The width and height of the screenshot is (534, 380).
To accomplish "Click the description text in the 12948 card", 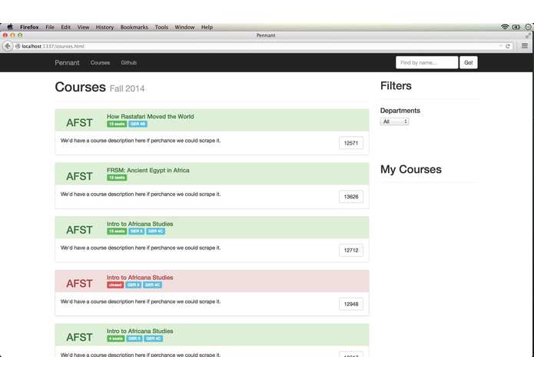I will (141, 302).
